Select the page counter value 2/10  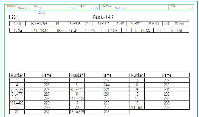pyautogui.click(x=192, y=8)
